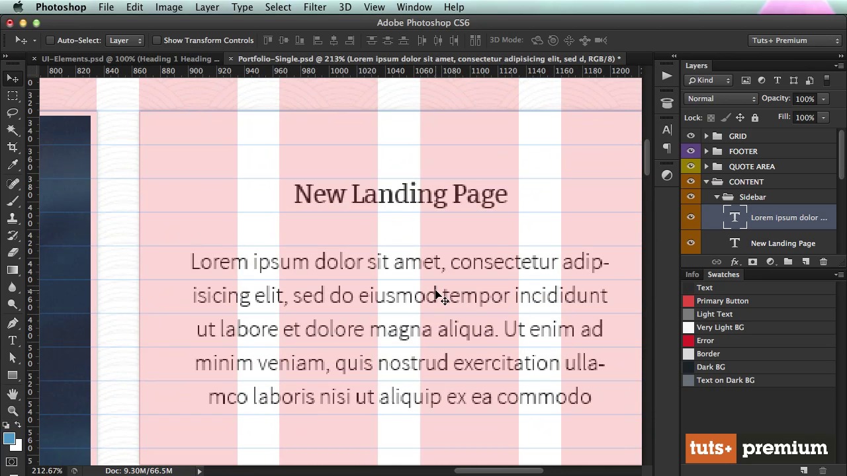Select the Quick Selection tool
This screenshot has height=476, width=847.
coord(13,130)
